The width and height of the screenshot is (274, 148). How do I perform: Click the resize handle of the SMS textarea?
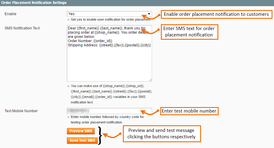[x=150, y=80]
